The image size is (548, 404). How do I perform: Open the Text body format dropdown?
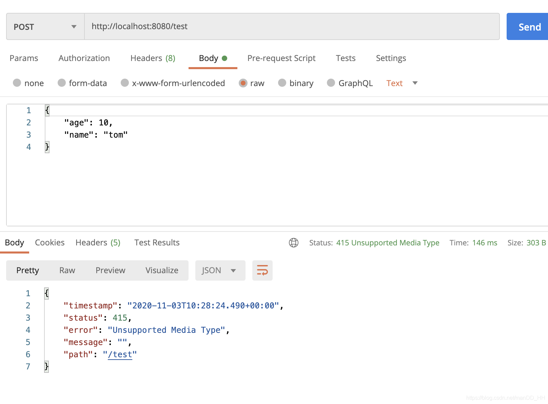402,83
